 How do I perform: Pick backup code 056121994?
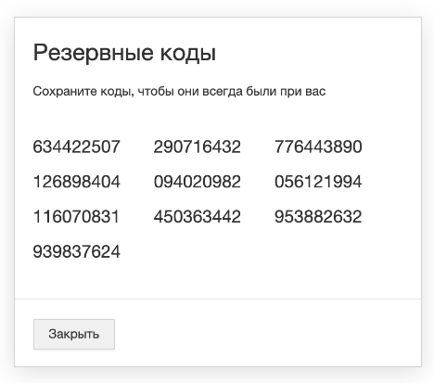pos(318,182)
